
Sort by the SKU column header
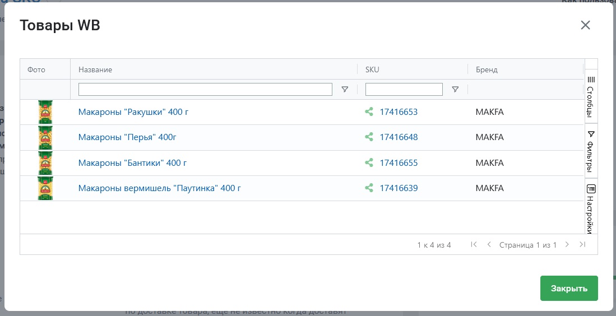[372, 69]
